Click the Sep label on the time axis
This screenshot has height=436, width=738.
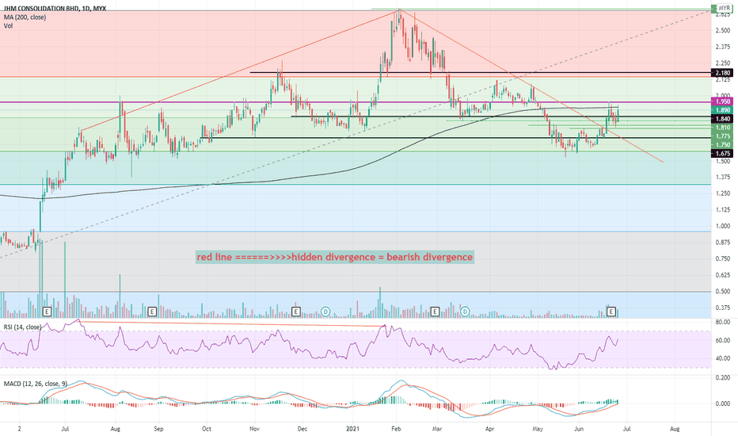[158, 428]
